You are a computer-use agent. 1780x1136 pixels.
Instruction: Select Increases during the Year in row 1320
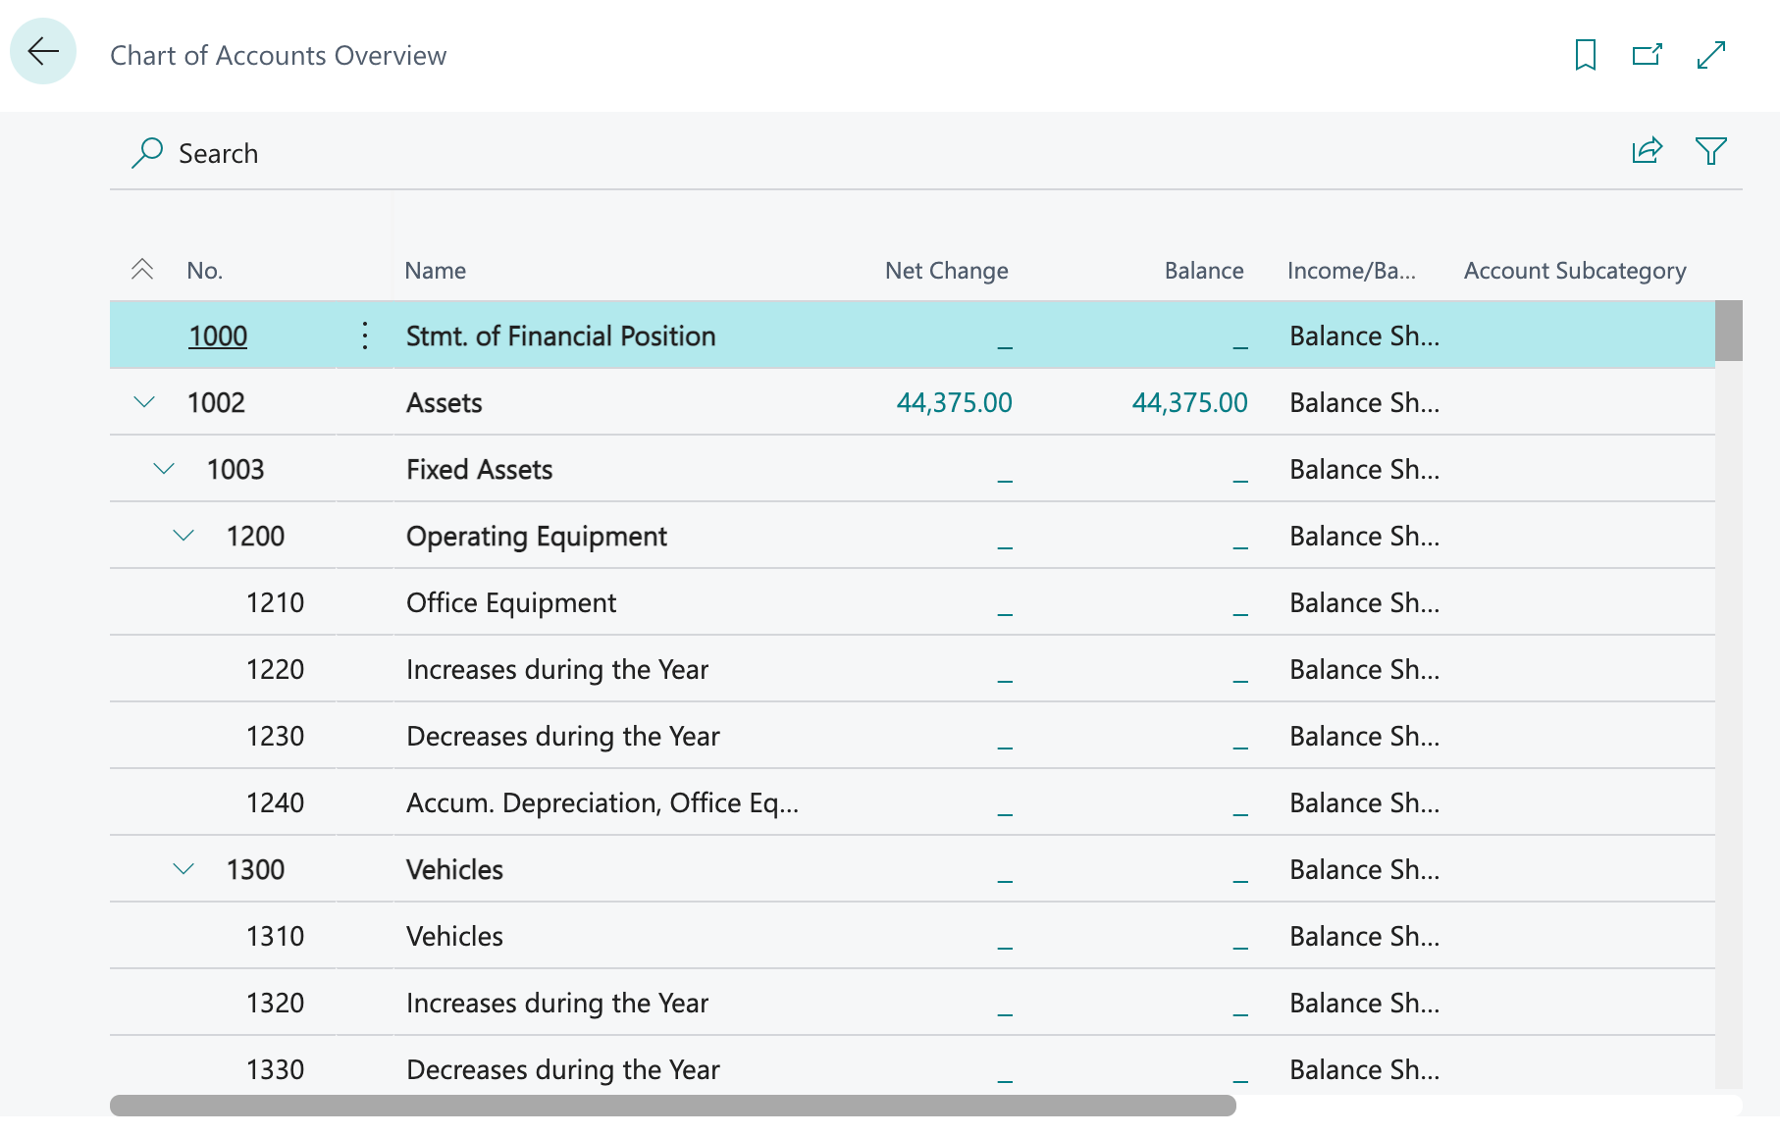pos(556,1003)
